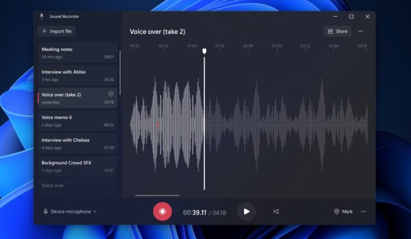Select the Voice memo 6 recording
This screenshot has height=239, width=411.
(78, 121)
